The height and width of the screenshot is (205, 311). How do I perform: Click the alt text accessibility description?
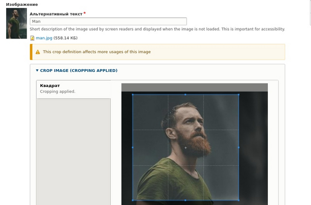157,29
